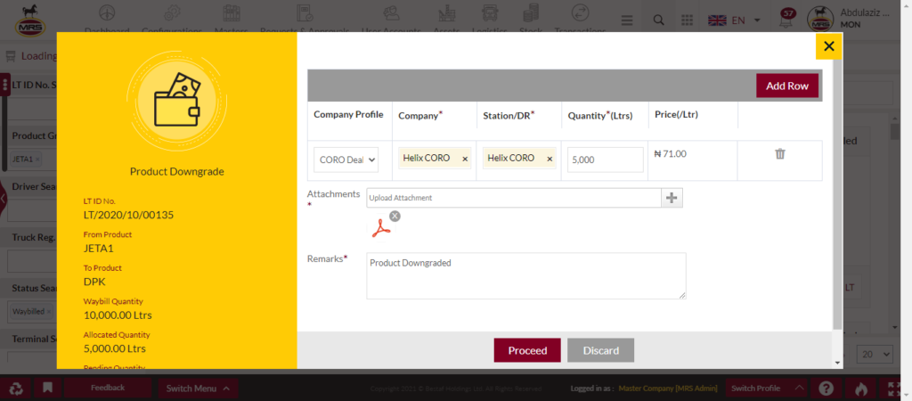The image size is (912, 401).
Task: Toggle fullscreen using expand arrows icon
Action: 896,389
